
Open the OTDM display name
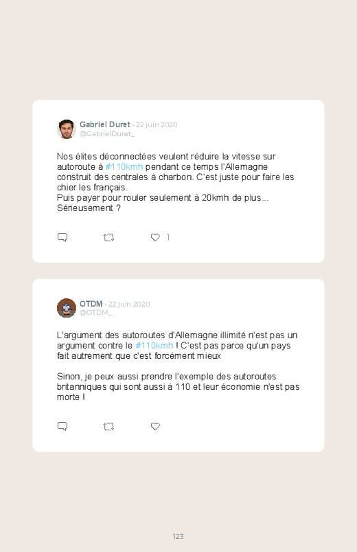point(91,303)
